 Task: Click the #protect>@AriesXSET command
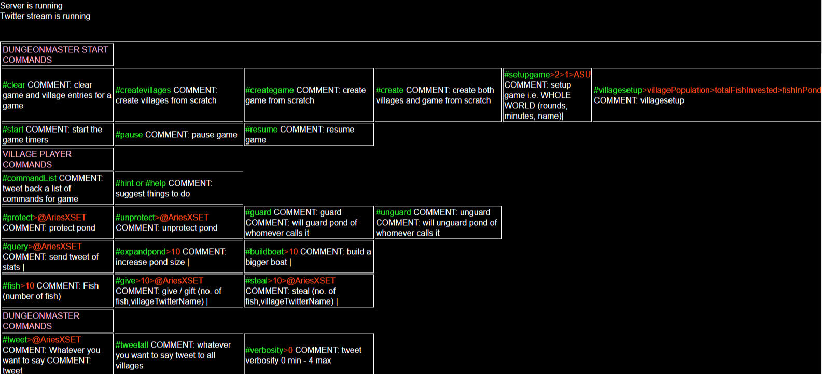[x=45, y=218]
